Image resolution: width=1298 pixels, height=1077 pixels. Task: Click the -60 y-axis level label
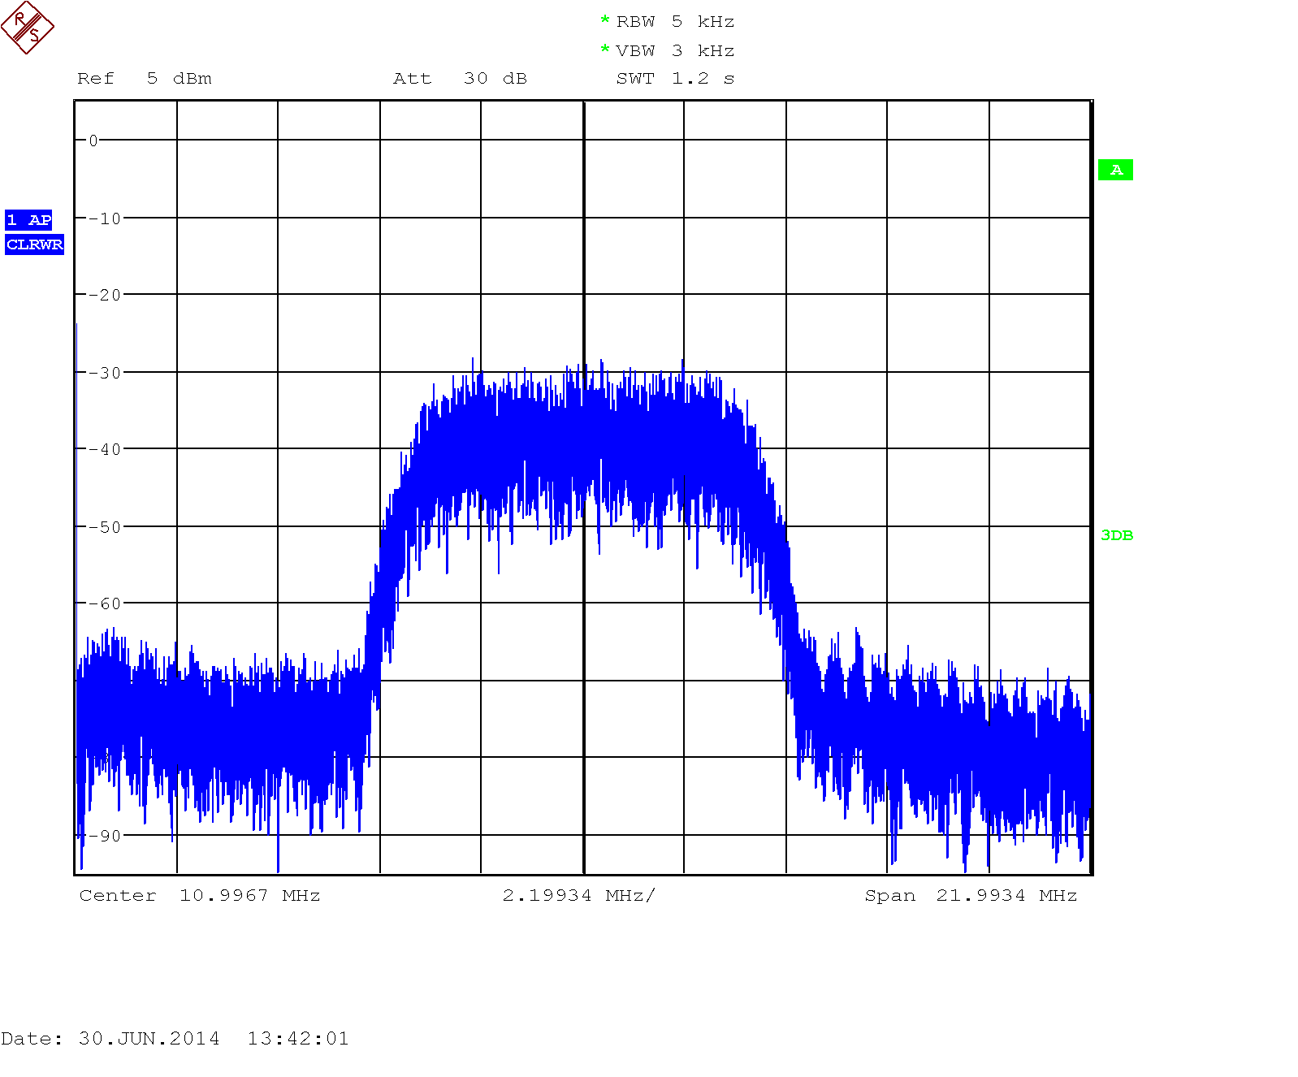coord(104,603)
